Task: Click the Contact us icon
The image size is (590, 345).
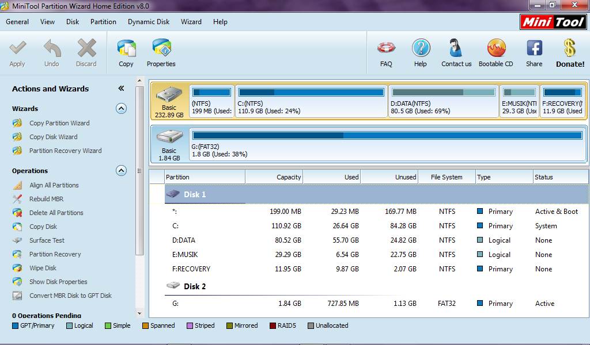Action: click(456, 52)
